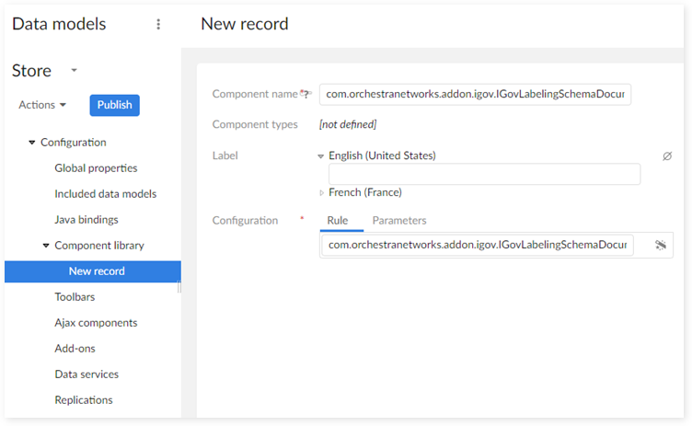Click the Rule configuration input field
The height and width of the screenshot is (426, 692).
click(478, 245)
